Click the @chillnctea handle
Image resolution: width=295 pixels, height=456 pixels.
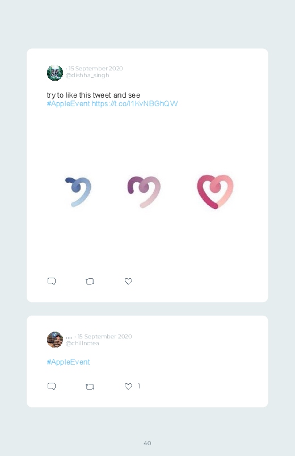pos(82,344)
